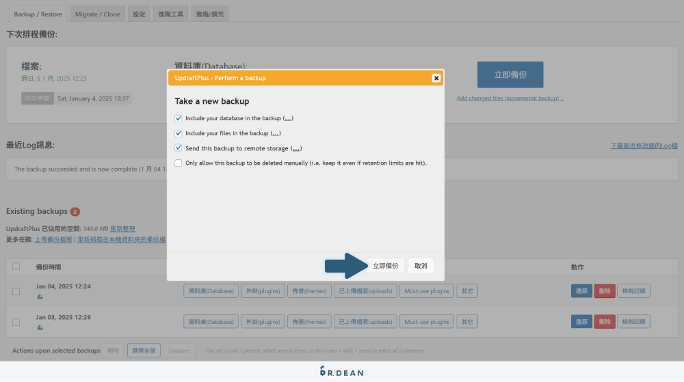Download 外掛(plugins) from Jan 04 backup
Viewport: 684px width, 382px height.
pyautogui.click(x=263, y=291)
